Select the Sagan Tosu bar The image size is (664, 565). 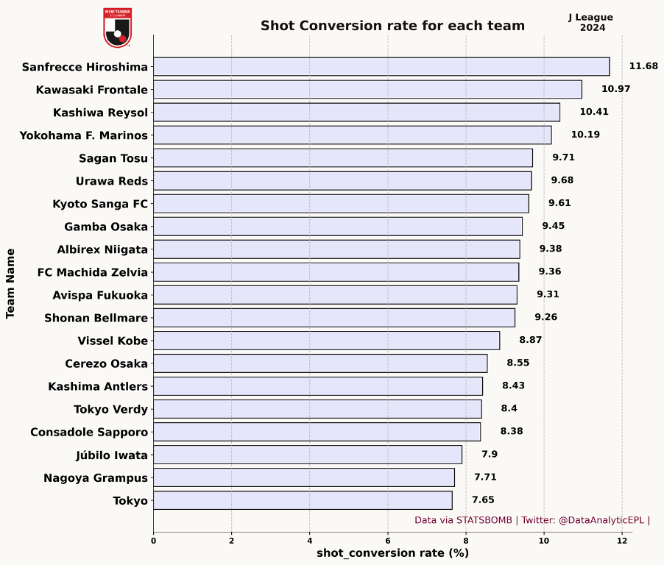pyautogui.click(x=342, y=158)
